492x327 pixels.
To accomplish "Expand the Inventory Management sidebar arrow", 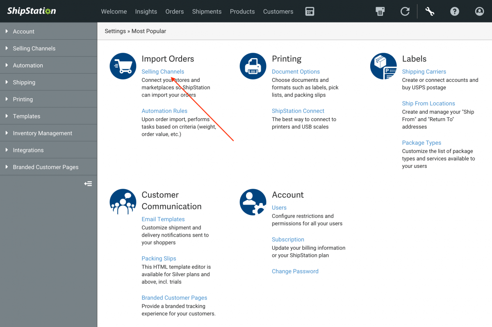I will 7,133.
